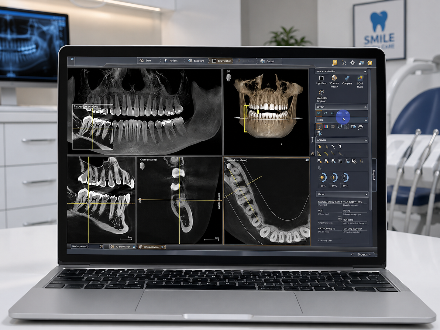Go to the Exposure phase
The width and height of the screenshot is (440, 330).
click(x=196, y=61)
